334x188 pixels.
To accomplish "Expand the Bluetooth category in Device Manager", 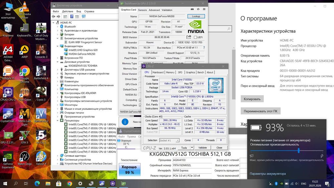I will (57, 27).
